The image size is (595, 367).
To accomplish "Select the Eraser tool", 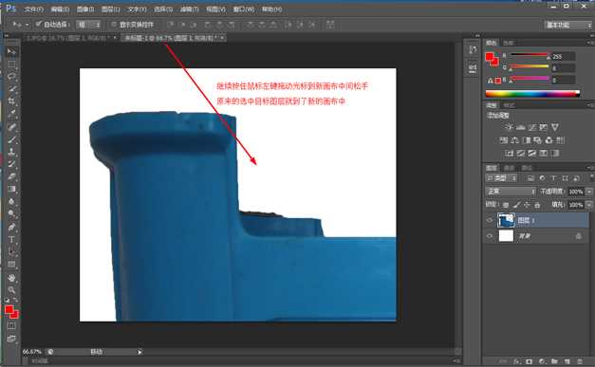I will pos(11,176).
